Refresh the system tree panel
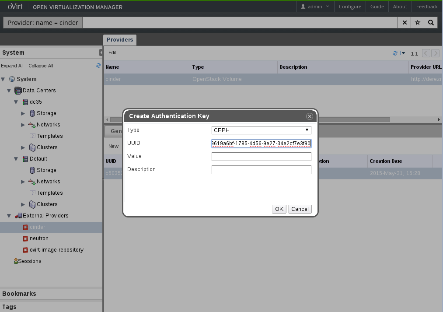Screen dimensions: 443x312 click(x=98, y=66)
